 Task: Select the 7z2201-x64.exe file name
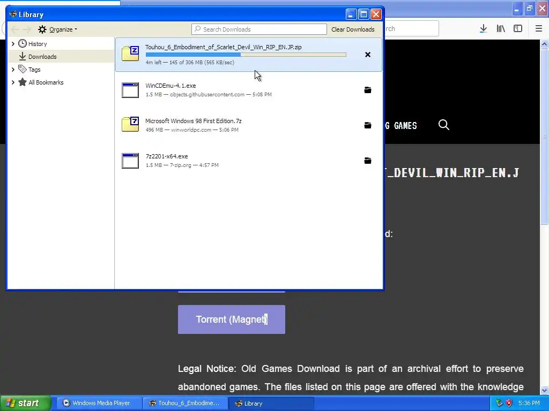pyautogui.click(x=167, y=156)
